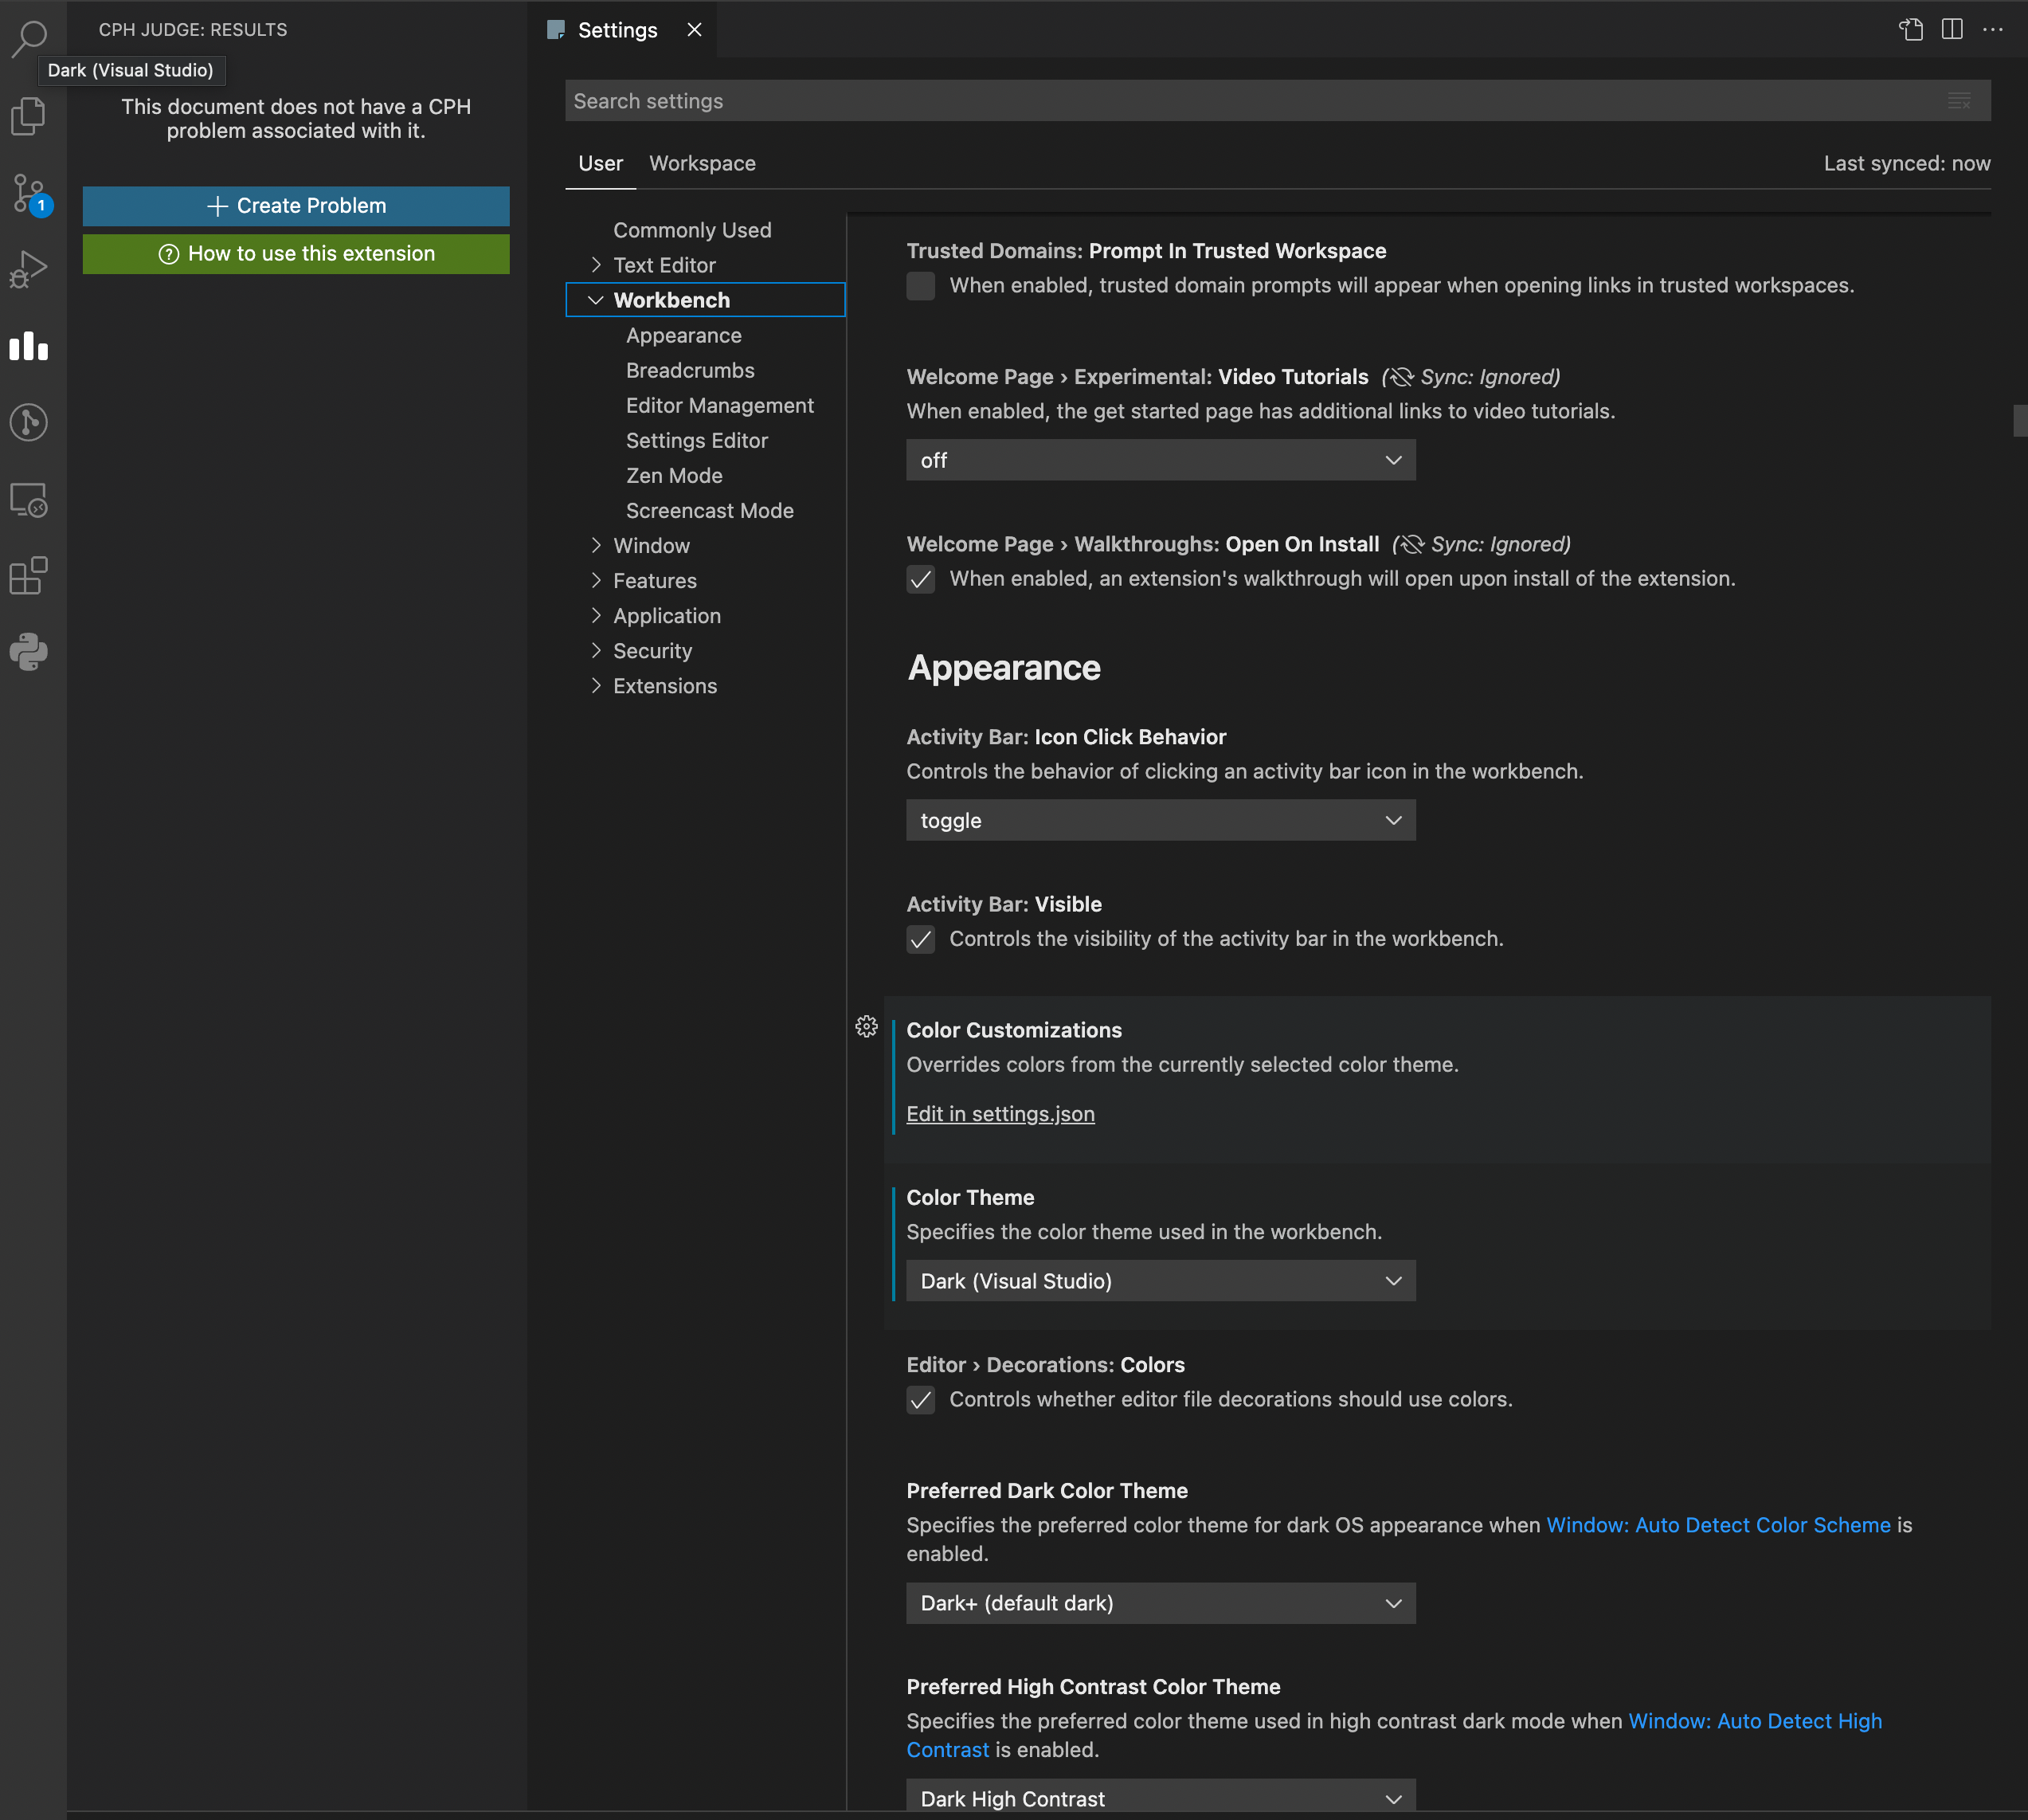Click the Split Editor Right icon
2028x1820 pixels.
(1951, 30)
